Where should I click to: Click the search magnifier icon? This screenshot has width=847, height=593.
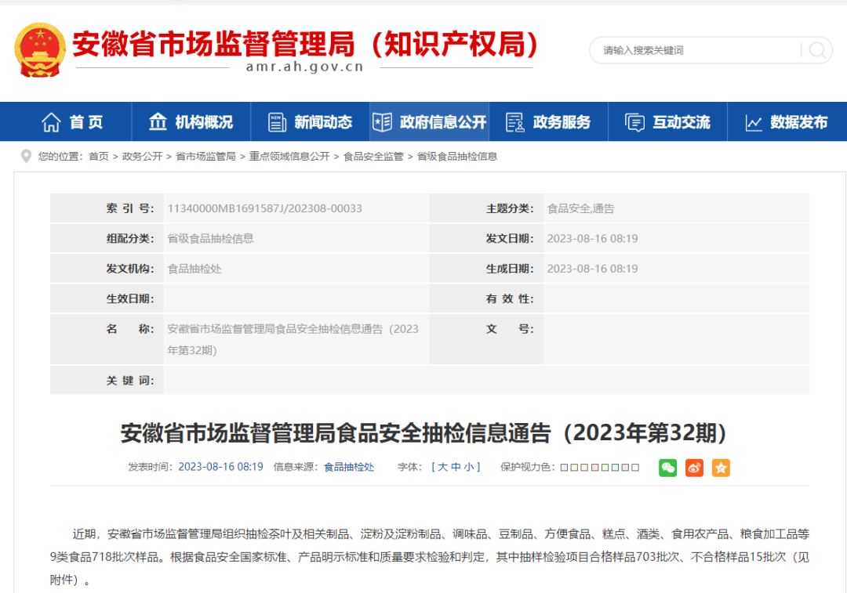(x=816, y=50)
